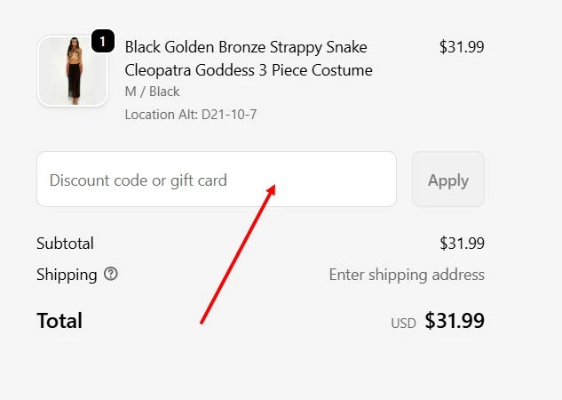Click the item price beside the product title
Screen dimensions: 562x400
(462, 47)
